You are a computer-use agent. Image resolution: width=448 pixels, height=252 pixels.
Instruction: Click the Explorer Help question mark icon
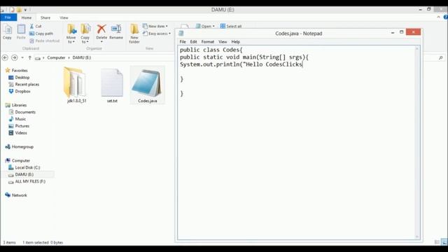pyautogui.click(x=445, y=17)
